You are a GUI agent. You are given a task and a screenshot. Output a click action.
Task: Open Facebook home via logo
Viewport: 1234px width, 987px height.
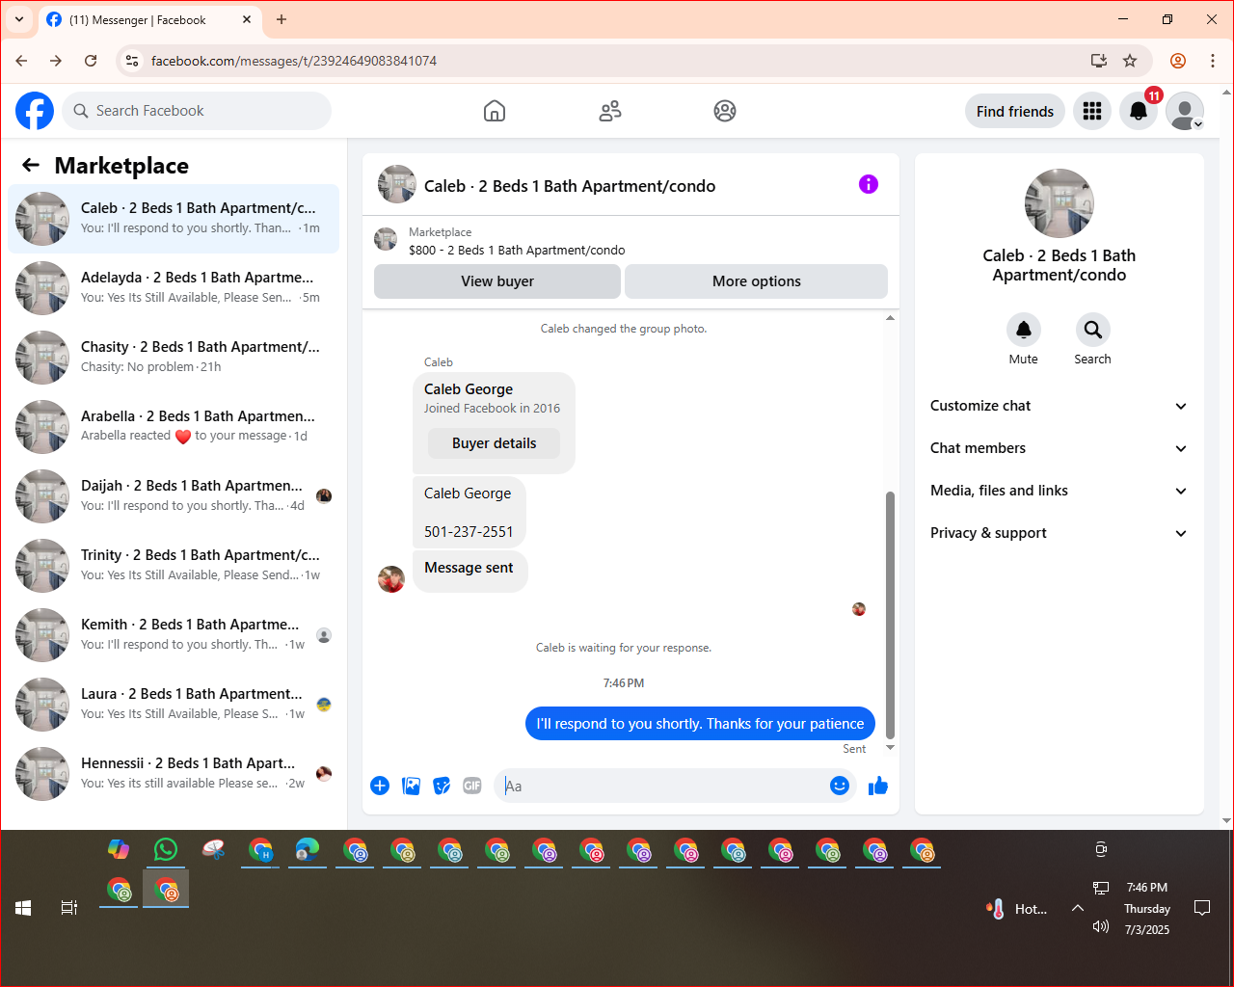pos(35,111)
